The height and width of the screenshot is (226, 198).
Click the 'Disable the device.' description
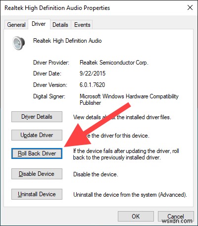coord(96,174)
